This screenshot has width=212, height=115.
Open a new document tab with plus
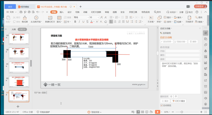81,7
